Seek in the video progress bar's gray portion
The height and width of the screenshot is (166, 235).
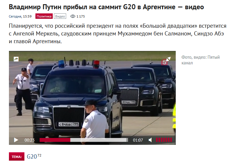[99, 140]
